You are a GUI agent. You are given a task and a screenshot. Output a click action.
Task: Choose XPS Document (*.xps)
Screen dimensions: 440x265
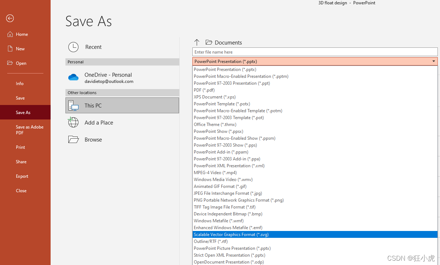(315, 97)
